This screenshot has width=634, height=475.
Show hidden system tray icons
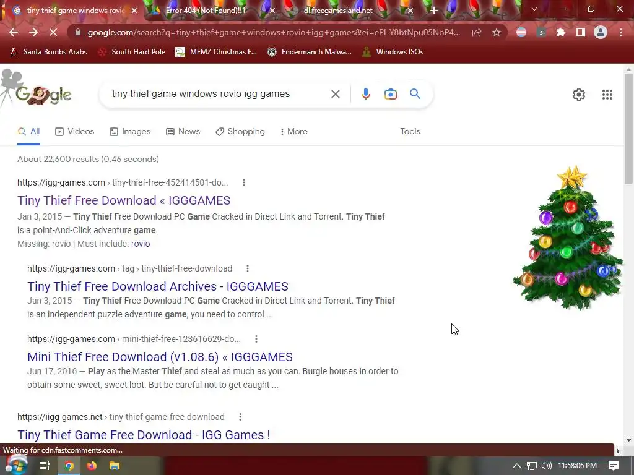click(x=517, y=466)
